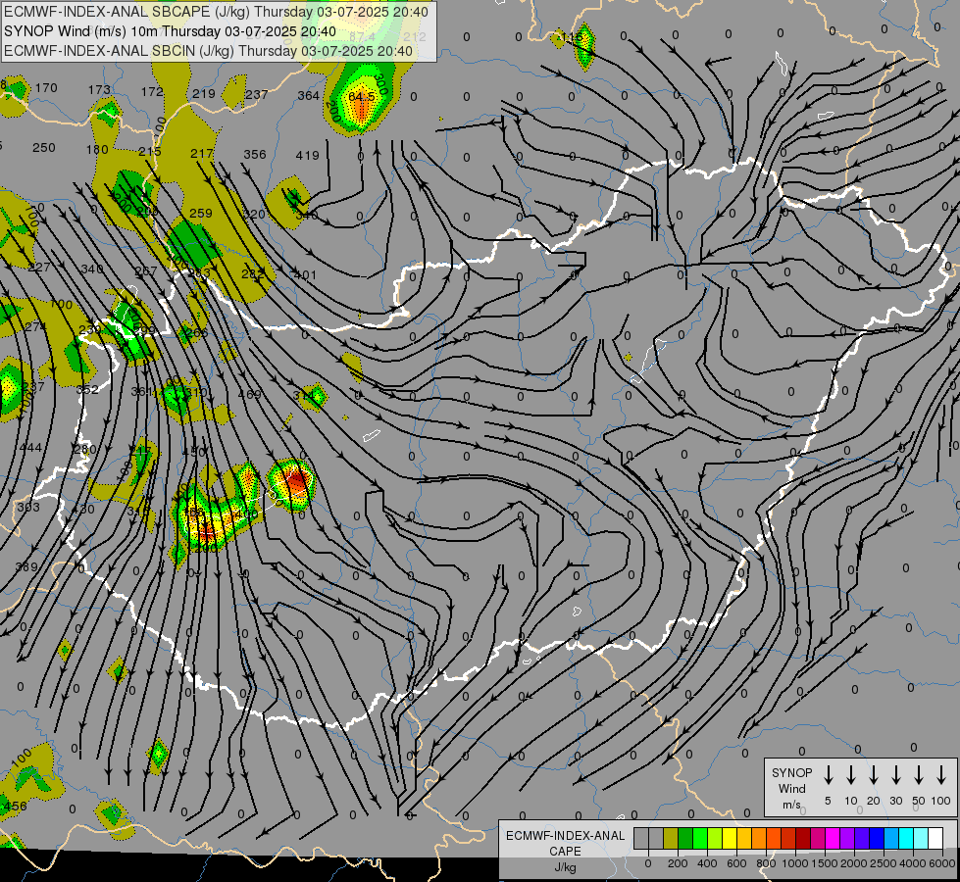Pick the bright green CAPE legend swatch
Viewport: 960px width, 882px height.
pos(700,838)
